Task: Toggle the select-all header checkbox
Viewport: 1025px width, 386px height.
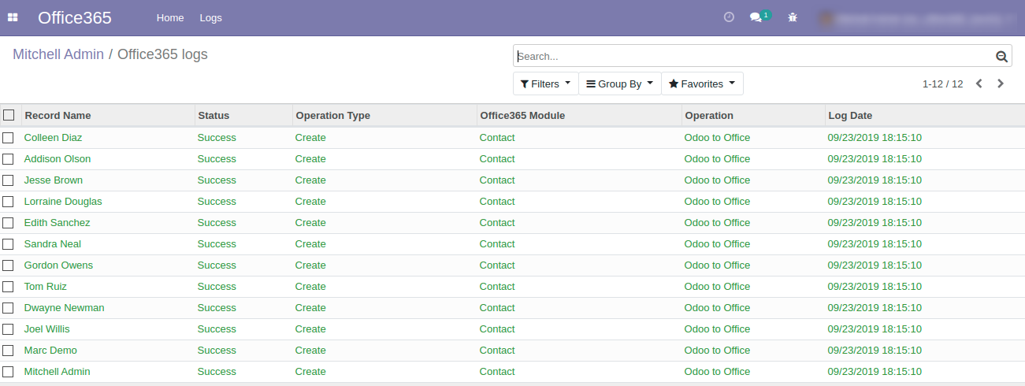Action: tap(9, 115)
